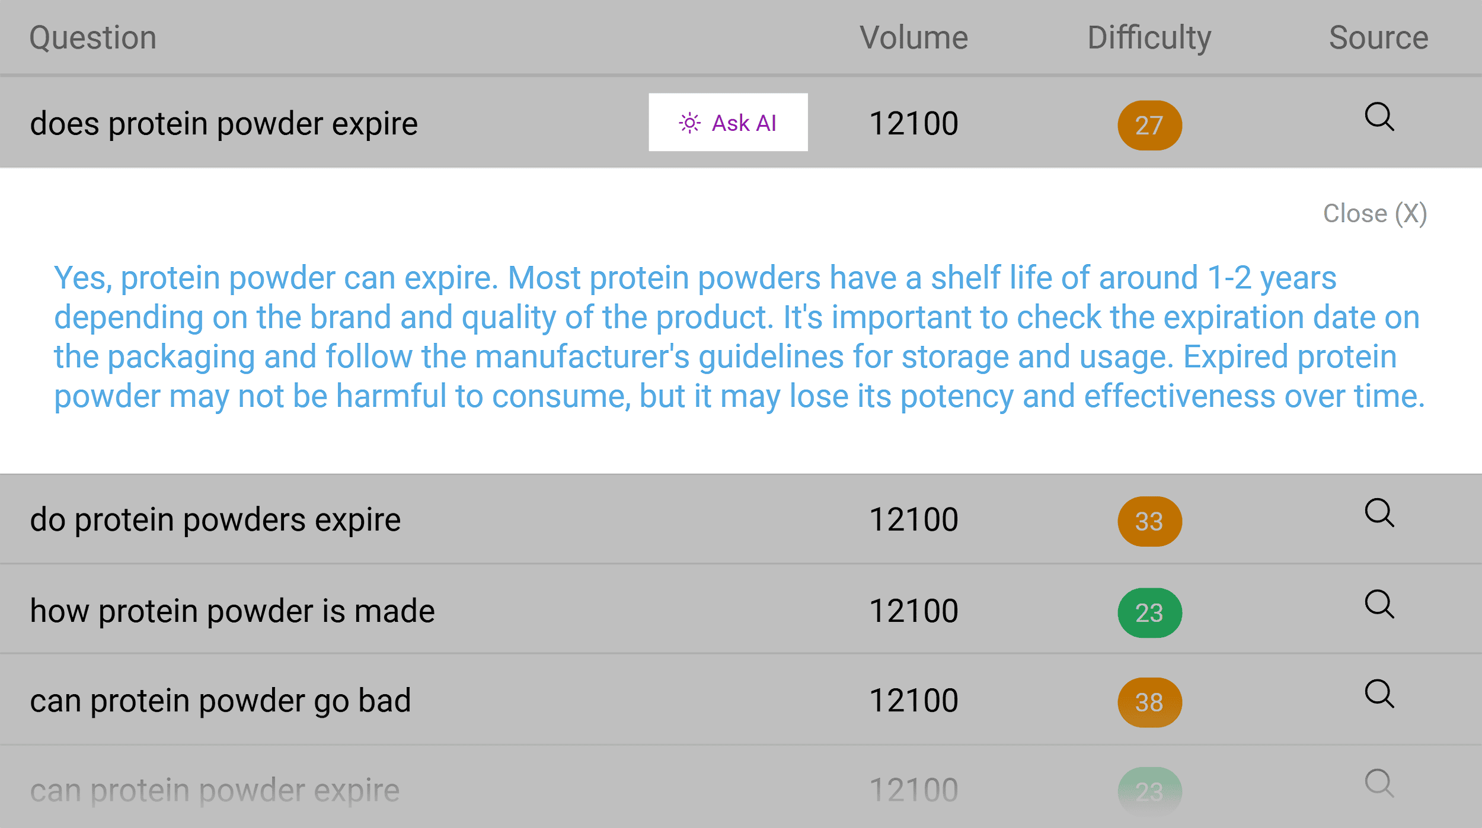Viewport: 1482px width, 828px height.
Task: Sort by the Difficulty column header
Action: [1149, 38]
